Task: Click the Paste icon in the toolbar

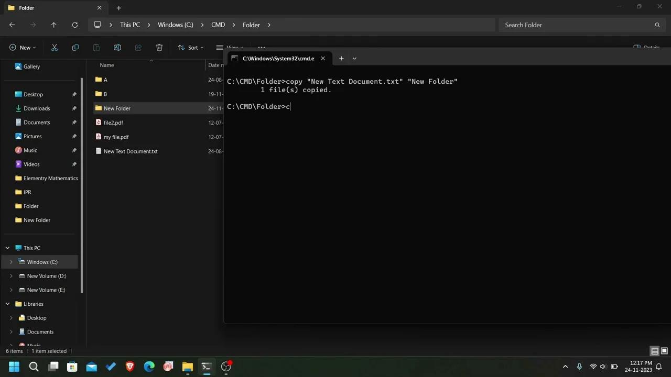Action: point(96,48)
